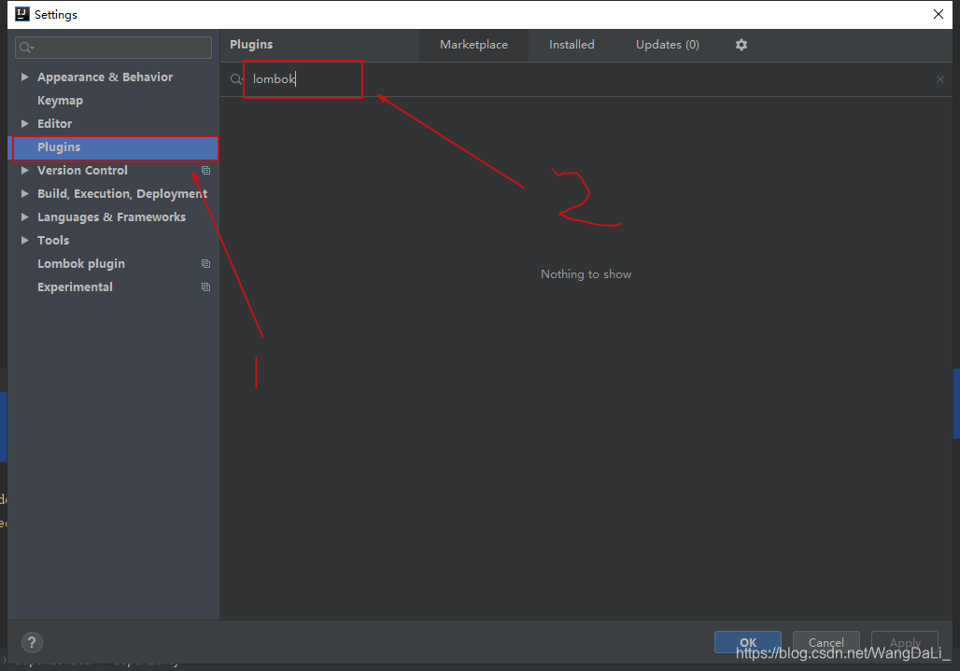This screenshot has width=960, height=671.
Task: Switch to the Marketplace tab
Action: click(x=473, y=45)
